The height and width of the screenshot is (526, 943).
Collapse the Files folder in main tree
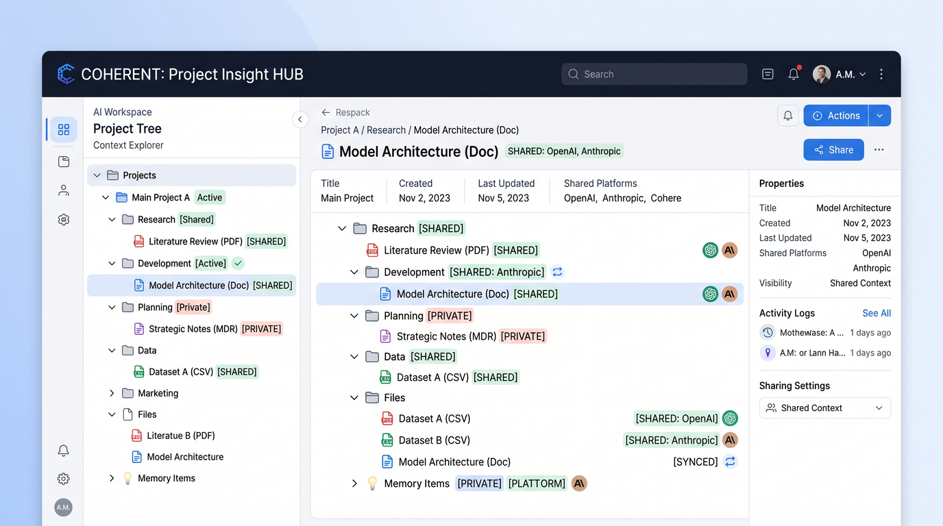354,397
